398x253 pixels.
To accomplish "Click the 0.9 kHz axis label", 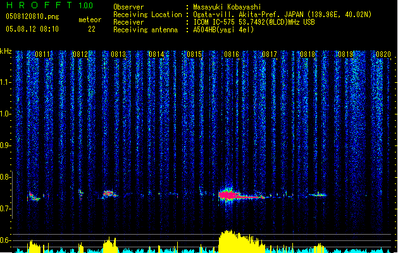I will [x=6, y=145].
